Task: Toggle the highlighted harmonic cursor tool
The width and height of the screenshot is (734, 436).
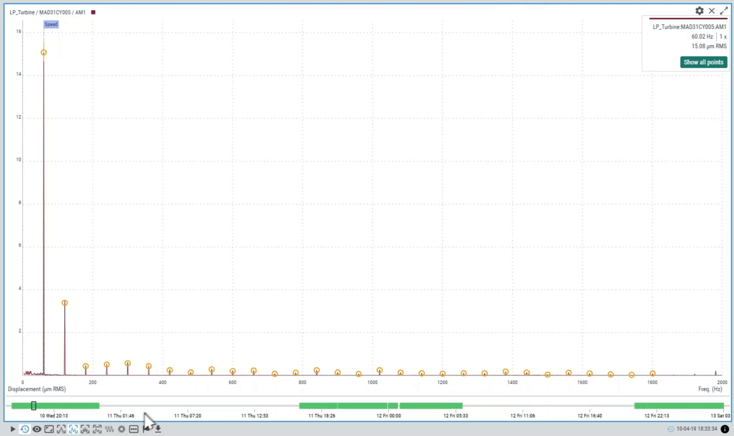Action: (73, 429)
